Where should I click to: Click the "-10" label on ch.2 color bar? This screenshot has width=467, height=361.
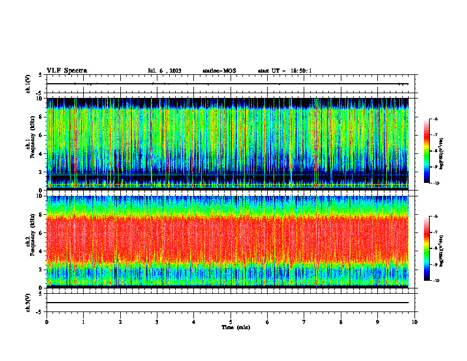pyautogui.click(x=436, y=281)
